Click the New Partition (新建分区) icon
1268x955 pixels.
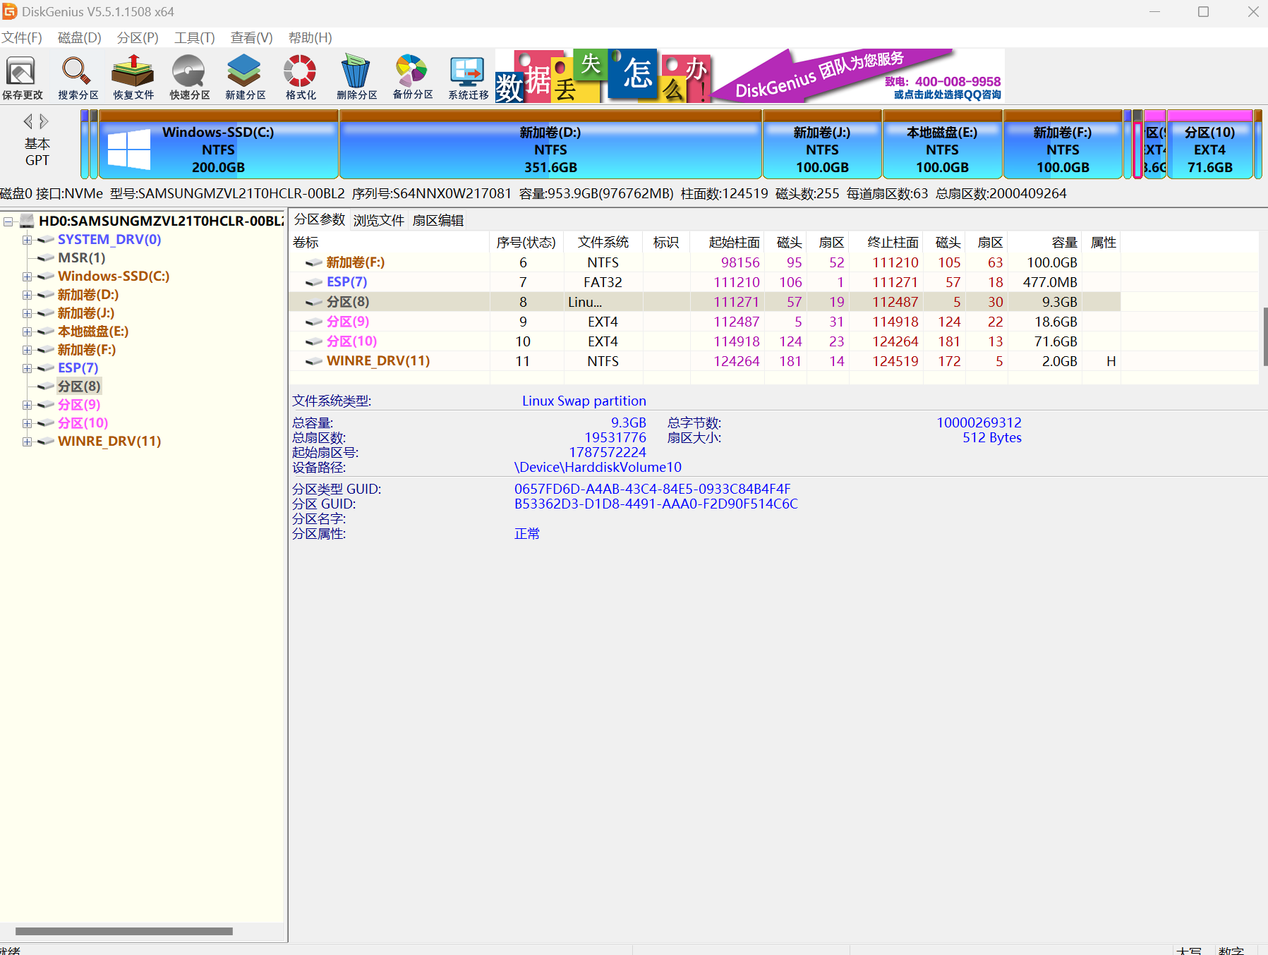click(x=245, y=77)
